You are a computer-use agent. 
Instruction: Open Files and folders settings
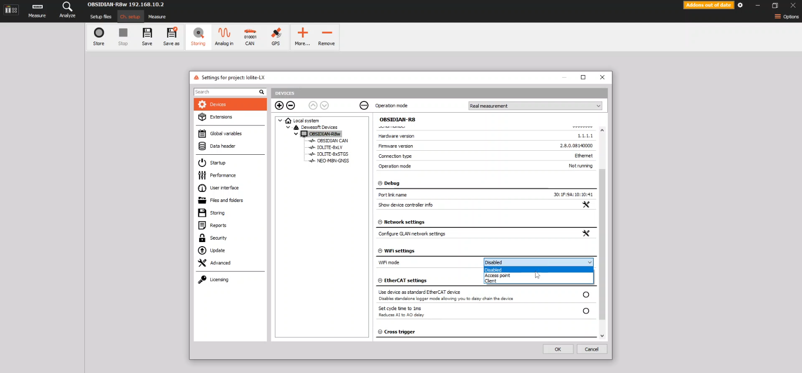tap(230, 200)
